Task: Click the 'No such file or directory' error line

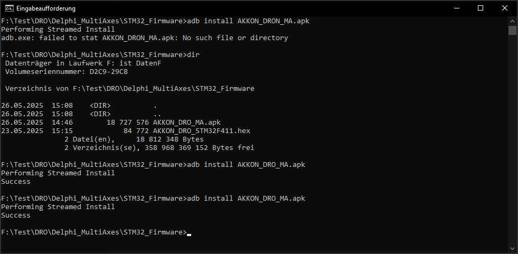Action: [x=145, y=37]
